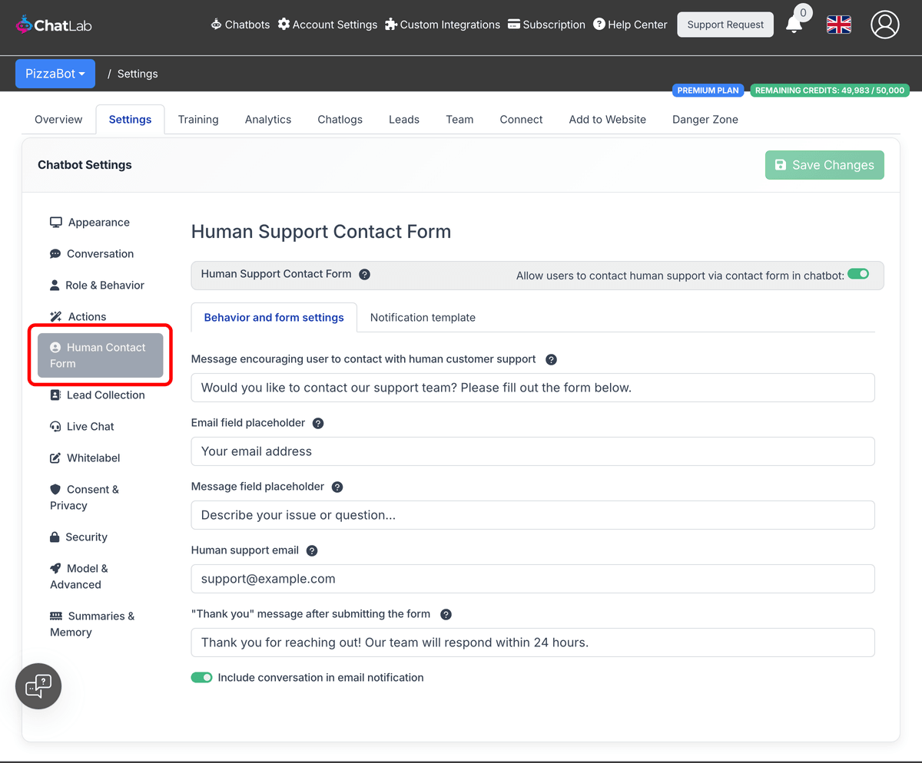The height and width of the screenshot is (763, 922).
Task: Click the Save Changes button
Action: coord(824,164)
